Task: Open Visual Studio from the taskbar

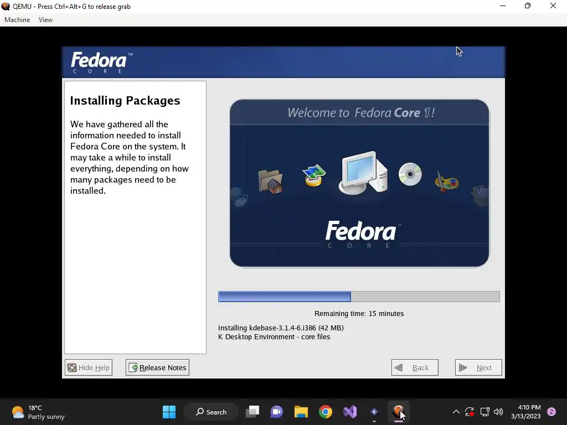Action: pos(350,412)
